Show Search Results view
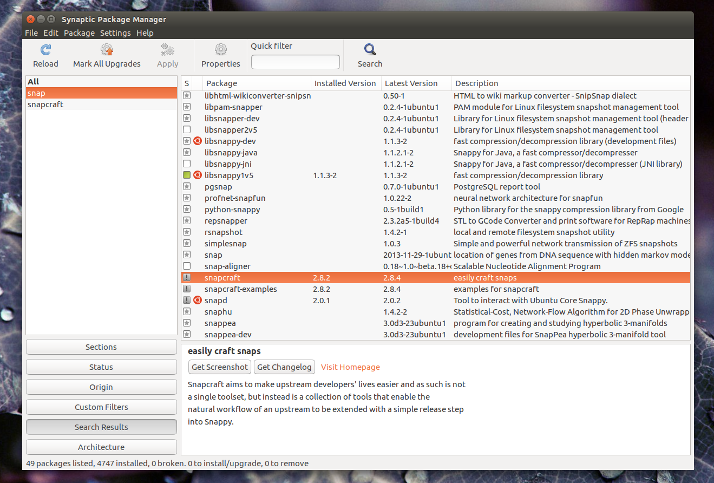714x483 pixels. [x=101, y=427]
